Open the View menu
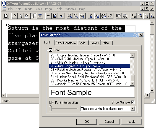156x128 pixels. (39, 9)
